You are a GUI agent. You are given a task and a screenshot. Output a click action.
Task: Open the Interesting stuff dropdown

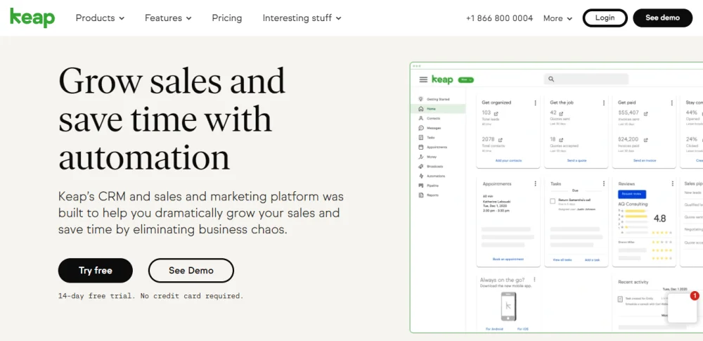(x=302, y=18)
